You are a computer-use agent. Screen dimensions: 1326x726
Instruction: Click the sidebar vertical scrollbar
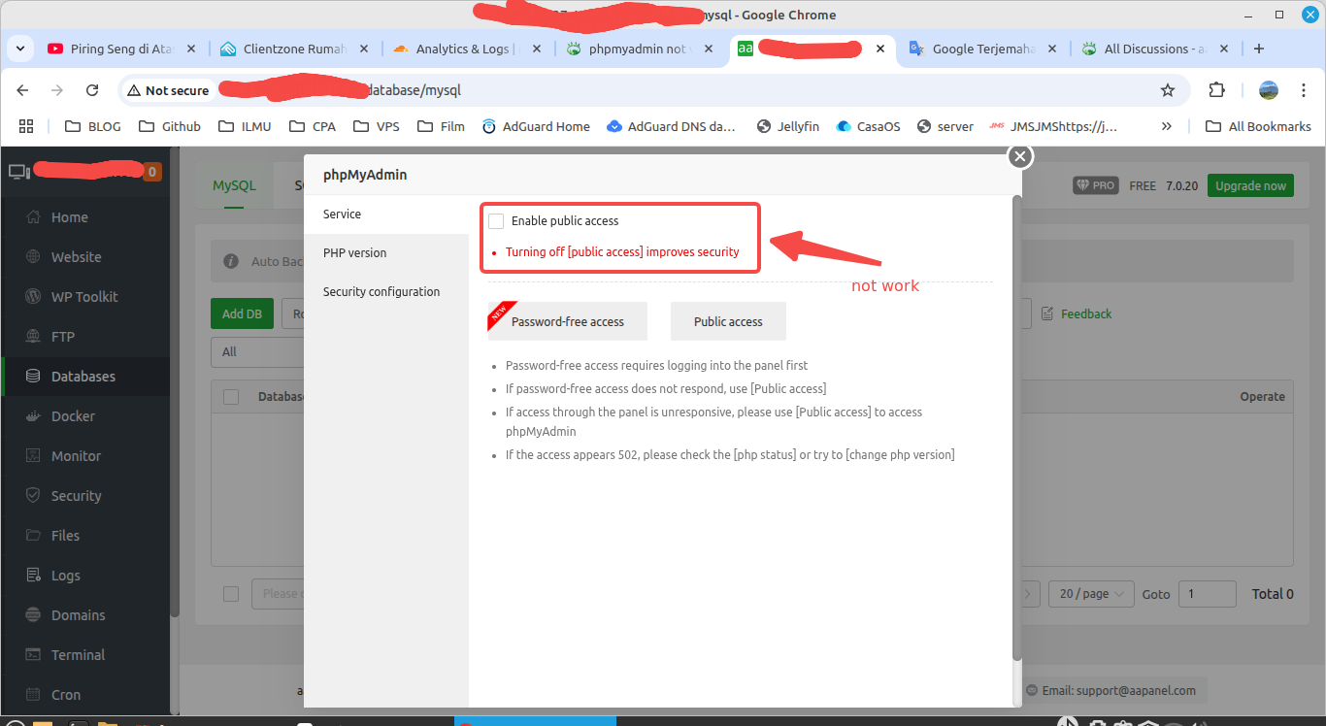pyautogui.click(x=175, y=381)
